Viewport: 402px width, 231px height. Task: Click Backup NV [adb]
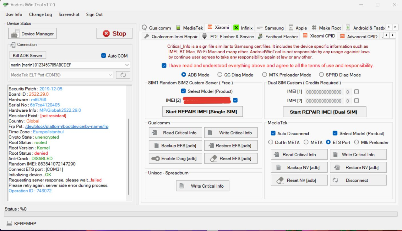[299, 167]
